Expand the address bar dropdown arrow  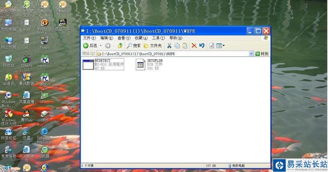coord(251,54)
